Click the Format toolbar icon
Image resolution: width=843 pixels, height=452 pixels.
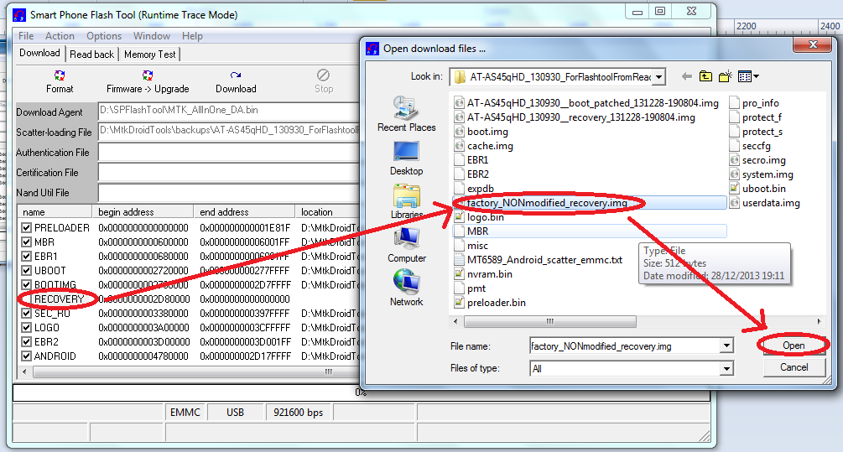tap(60, 75)
